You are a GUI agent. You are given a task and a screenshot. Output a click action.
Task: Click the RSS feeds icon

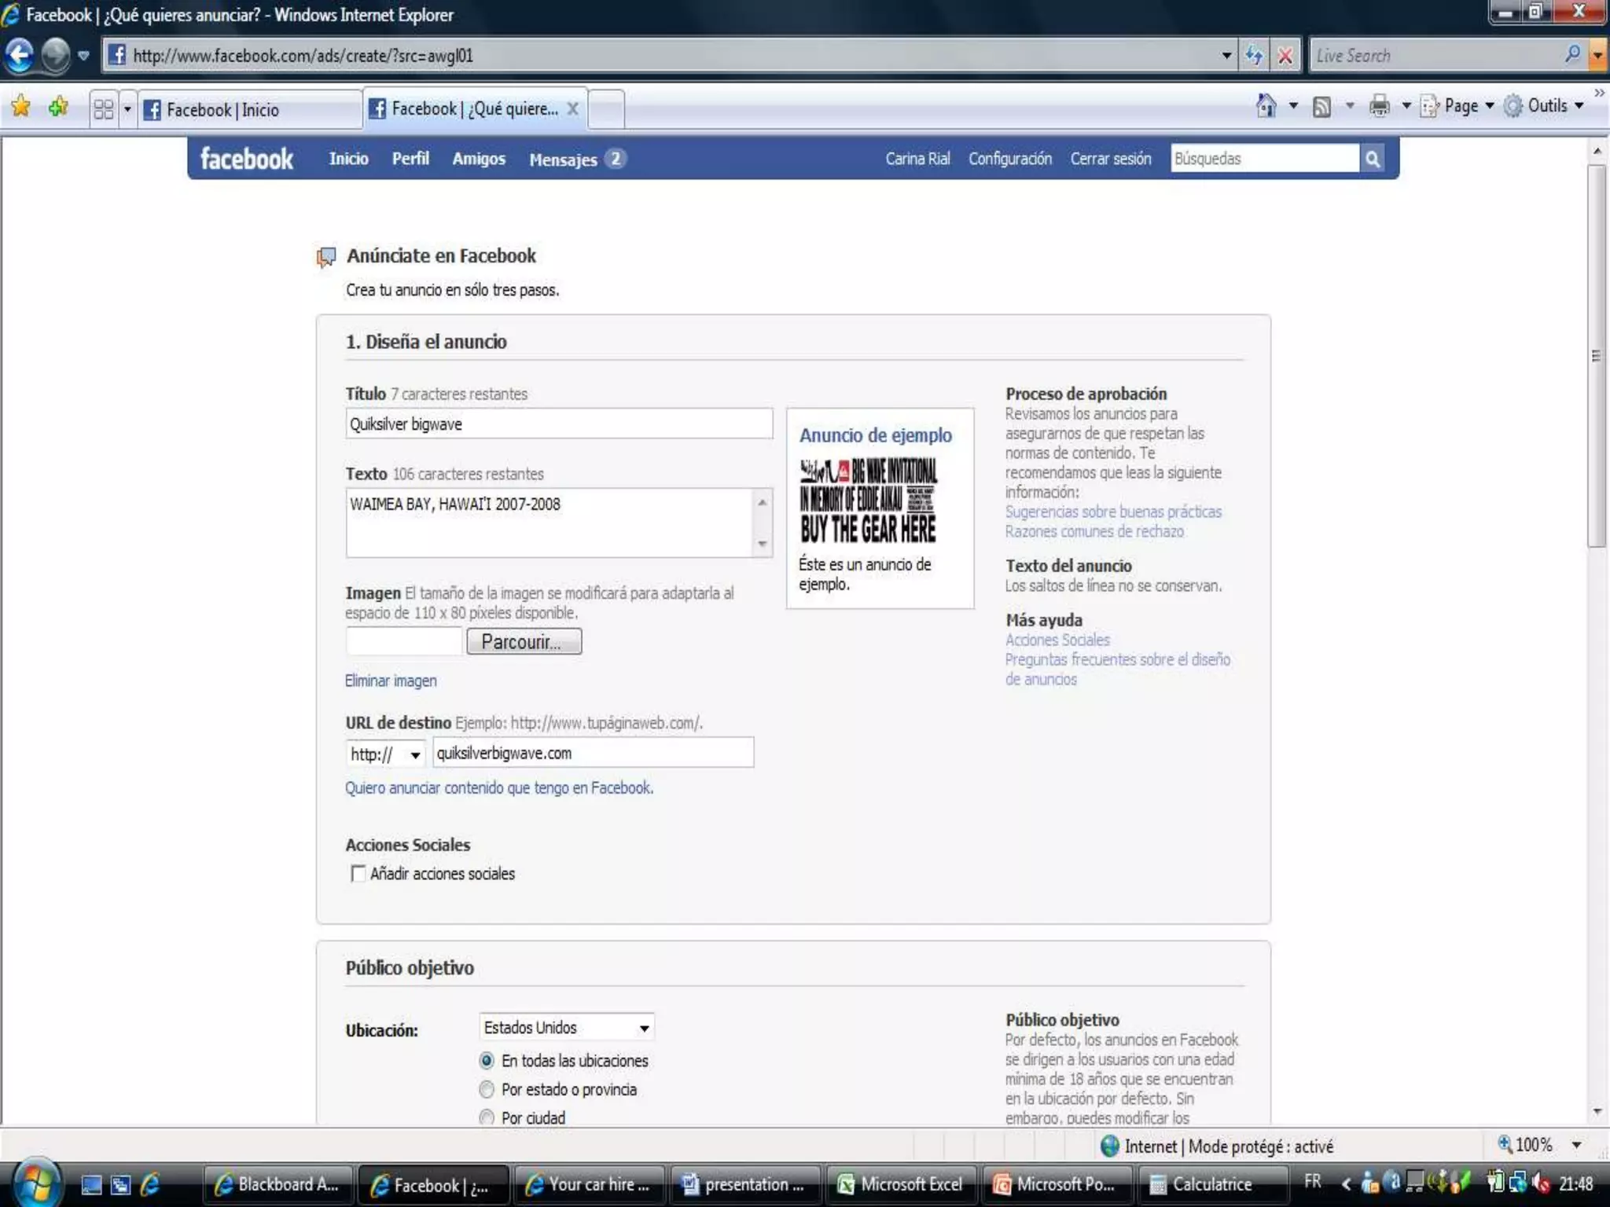[x=1321, y=106]
